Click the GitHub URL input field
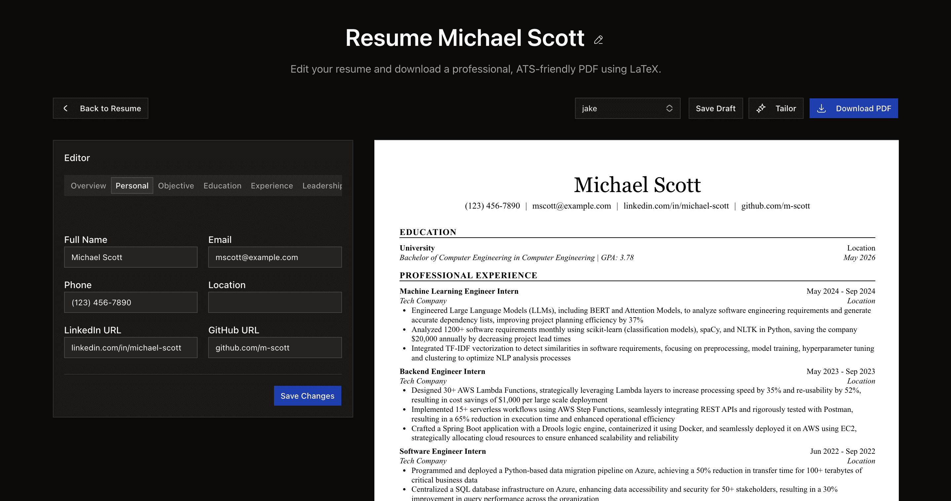 click(275, 347)
